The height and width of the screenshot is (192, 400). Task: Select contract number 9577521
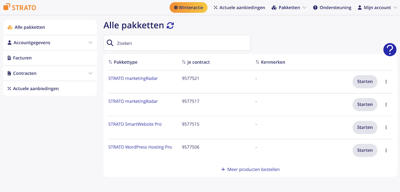tap(190, 78)
